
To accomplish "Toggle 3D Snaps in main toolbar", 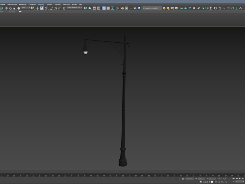I will click(x=47, y=8).
